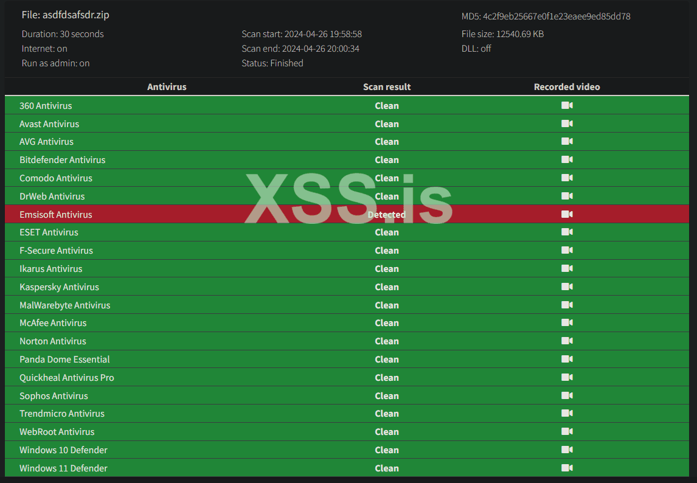Select the Detected result for Emsisoft
The height and width of the screenshot is (483, 697).
click(x=387, y=214)
